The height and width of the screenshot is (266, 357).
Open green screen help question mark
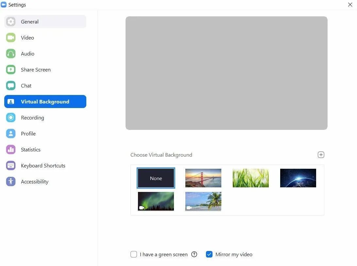194,254
